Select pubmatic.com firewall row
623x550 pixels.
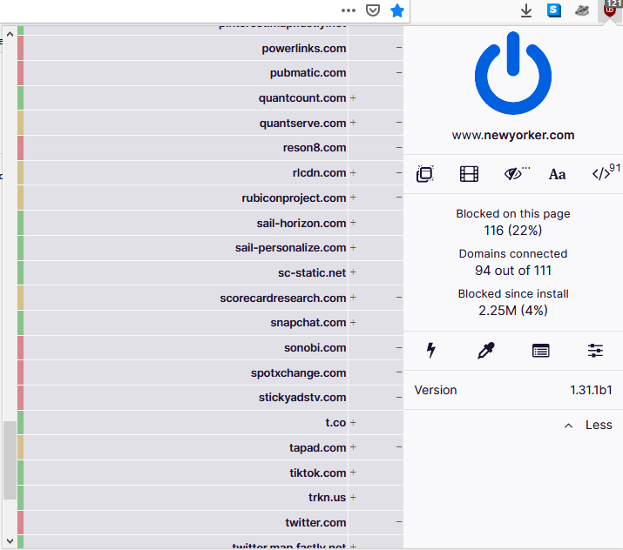(x=210, y=73)
